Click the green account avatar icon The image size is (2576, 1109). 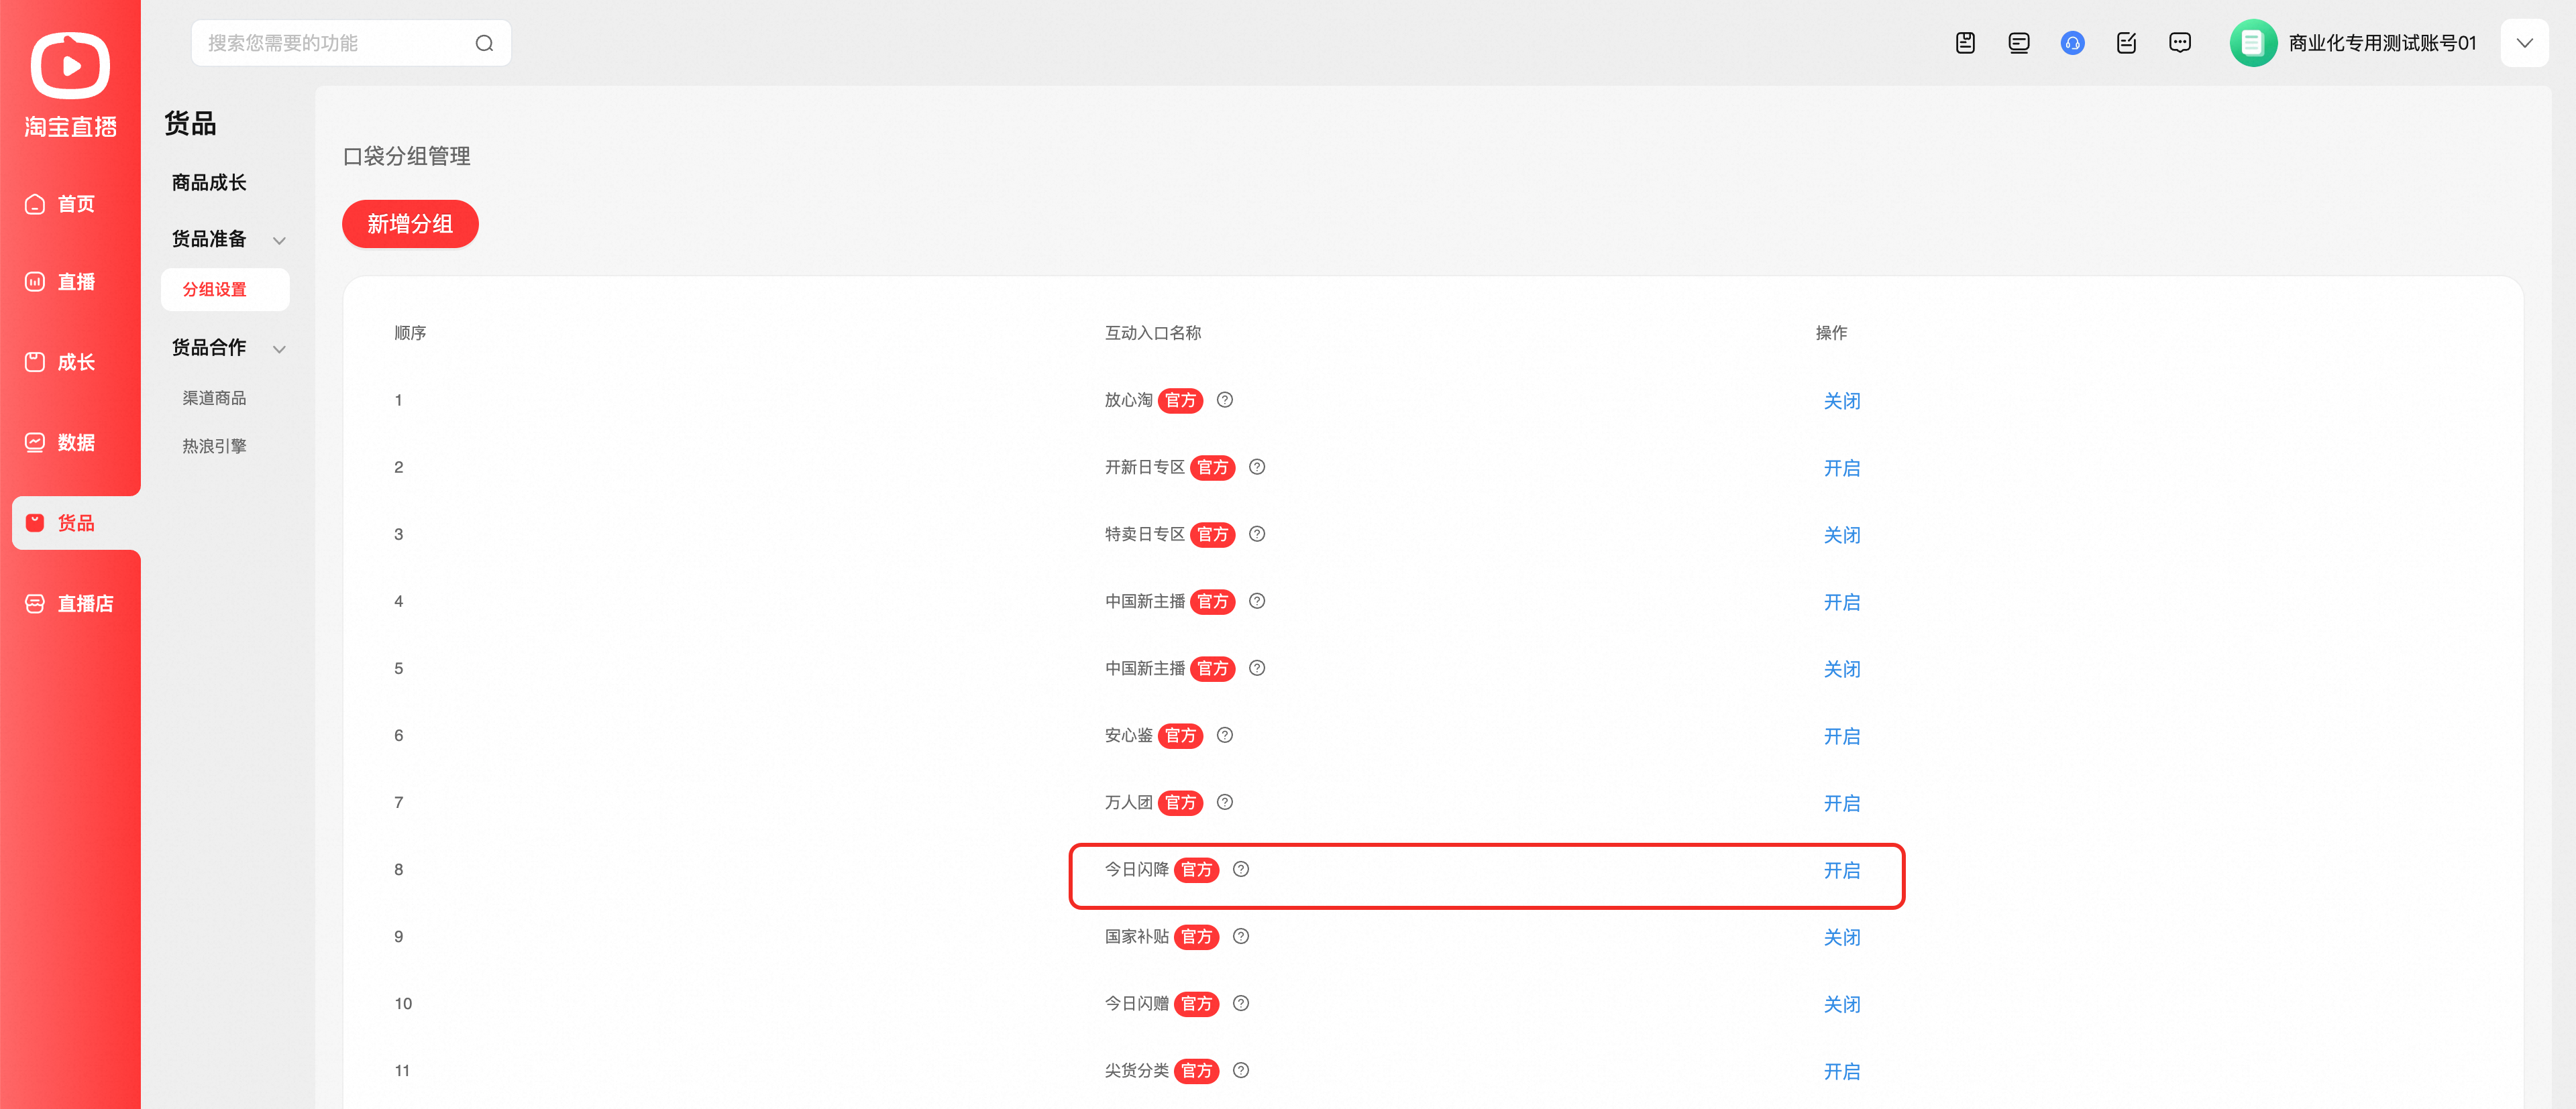[2253, 43]
